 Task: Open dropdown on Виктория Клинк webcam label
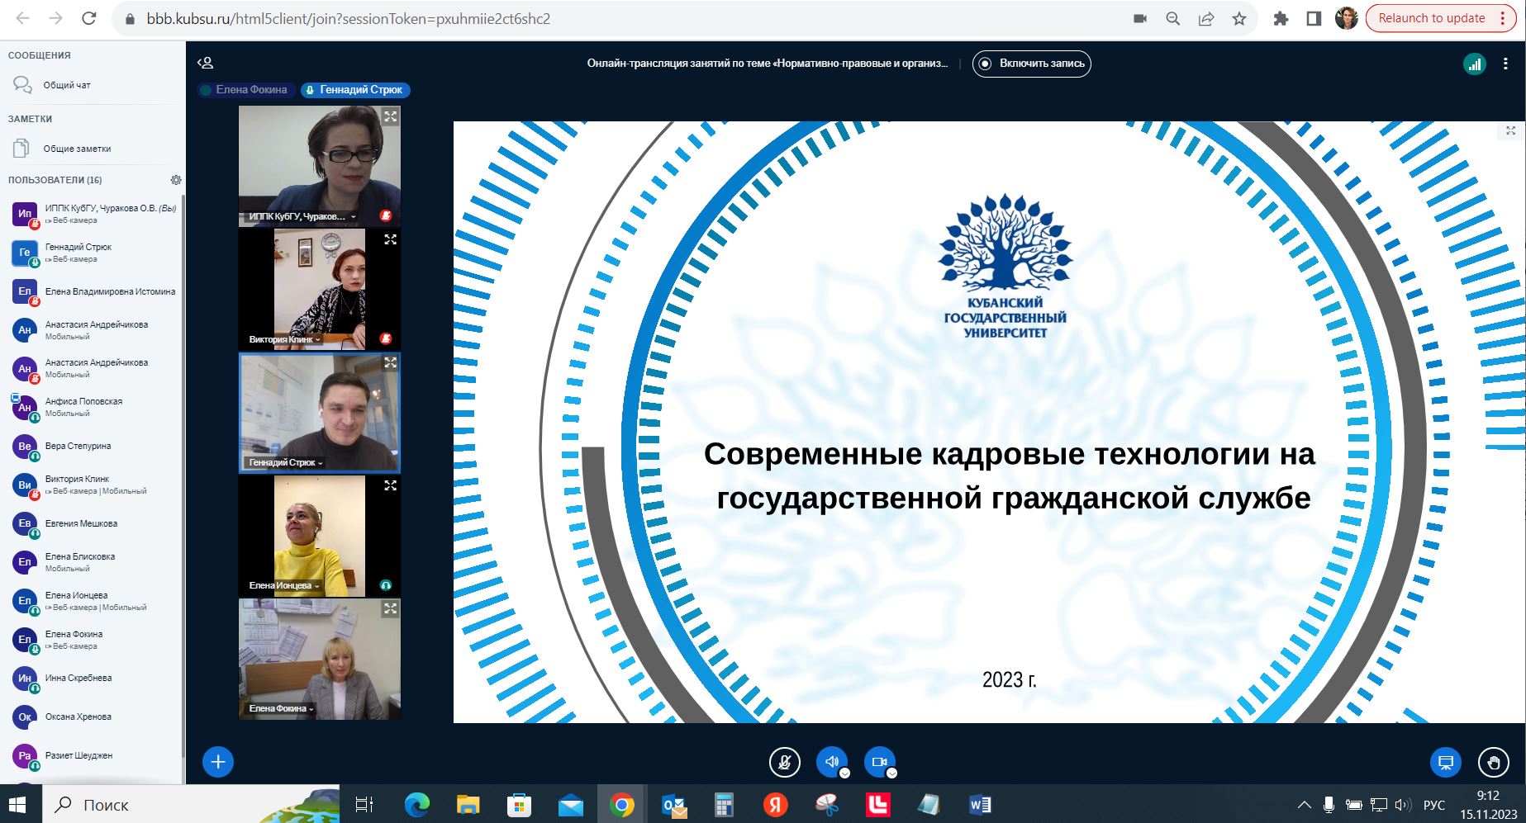[x=285, y=339]
